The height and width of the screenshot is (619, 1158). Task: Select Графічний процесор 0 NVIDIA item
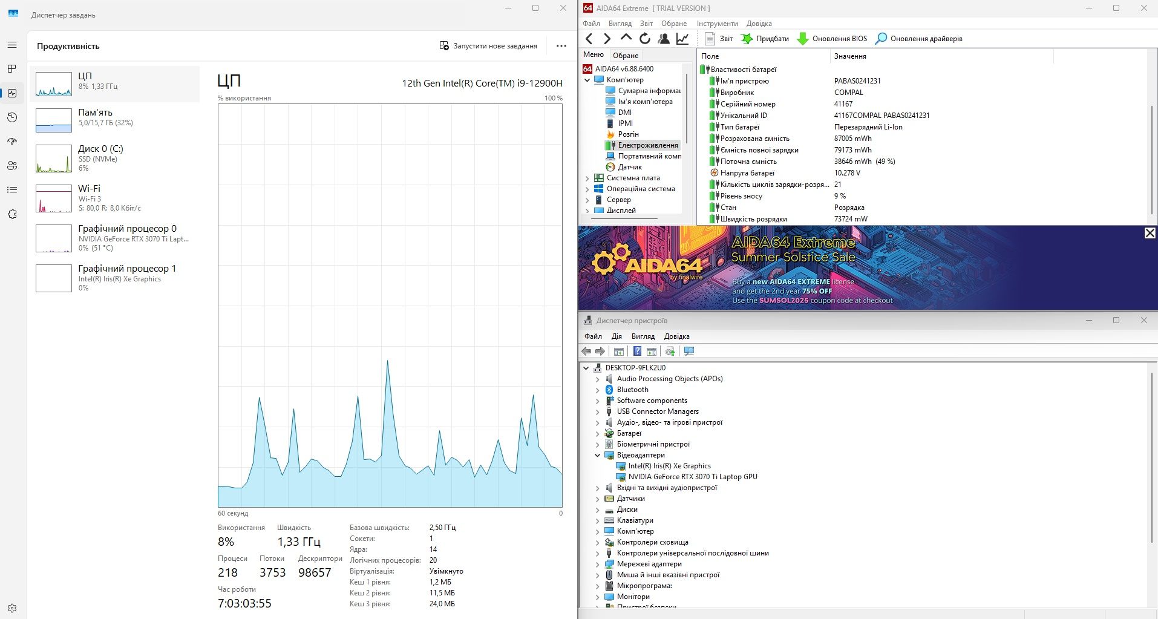(x=115, y=238)
